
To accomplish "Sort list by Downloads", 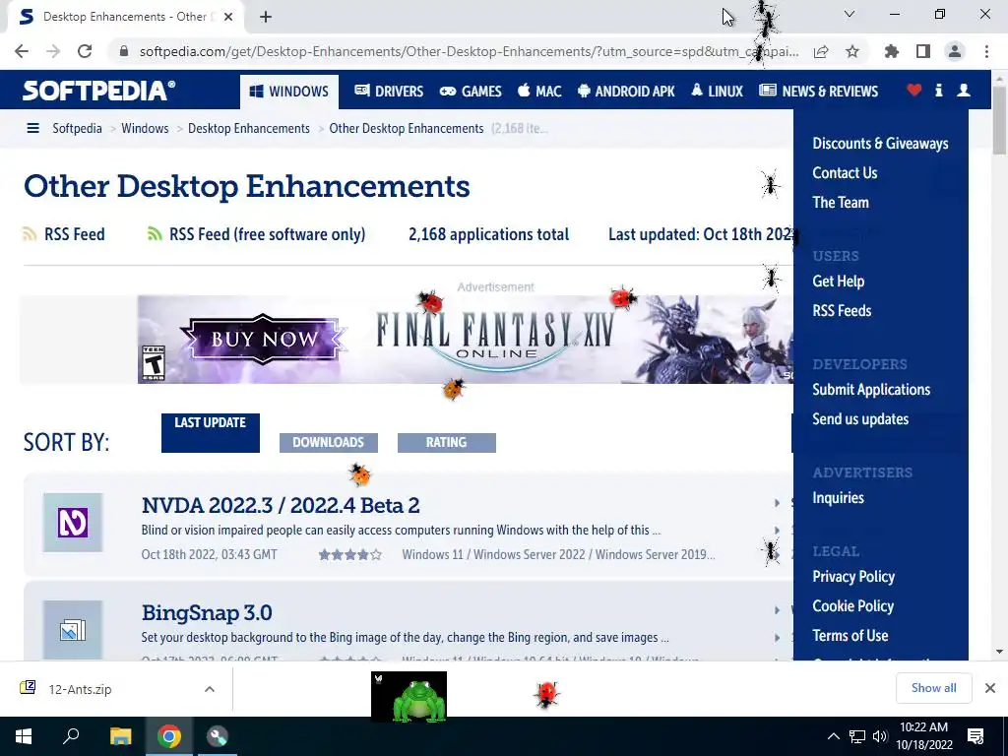I will point(329,442).
